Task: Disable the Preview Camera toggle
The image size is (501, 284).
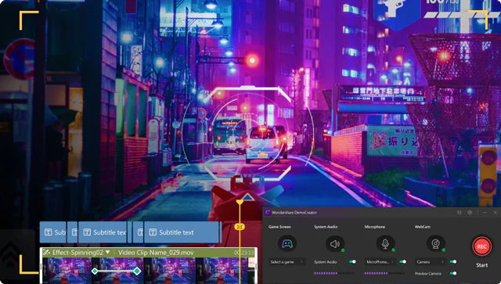Action: (453, 274)
